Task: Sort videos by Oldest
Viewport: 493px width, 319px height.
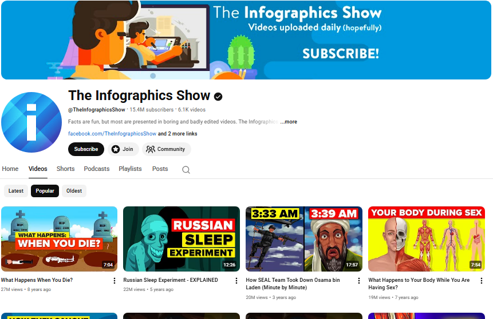Action: tap(74, 191)
